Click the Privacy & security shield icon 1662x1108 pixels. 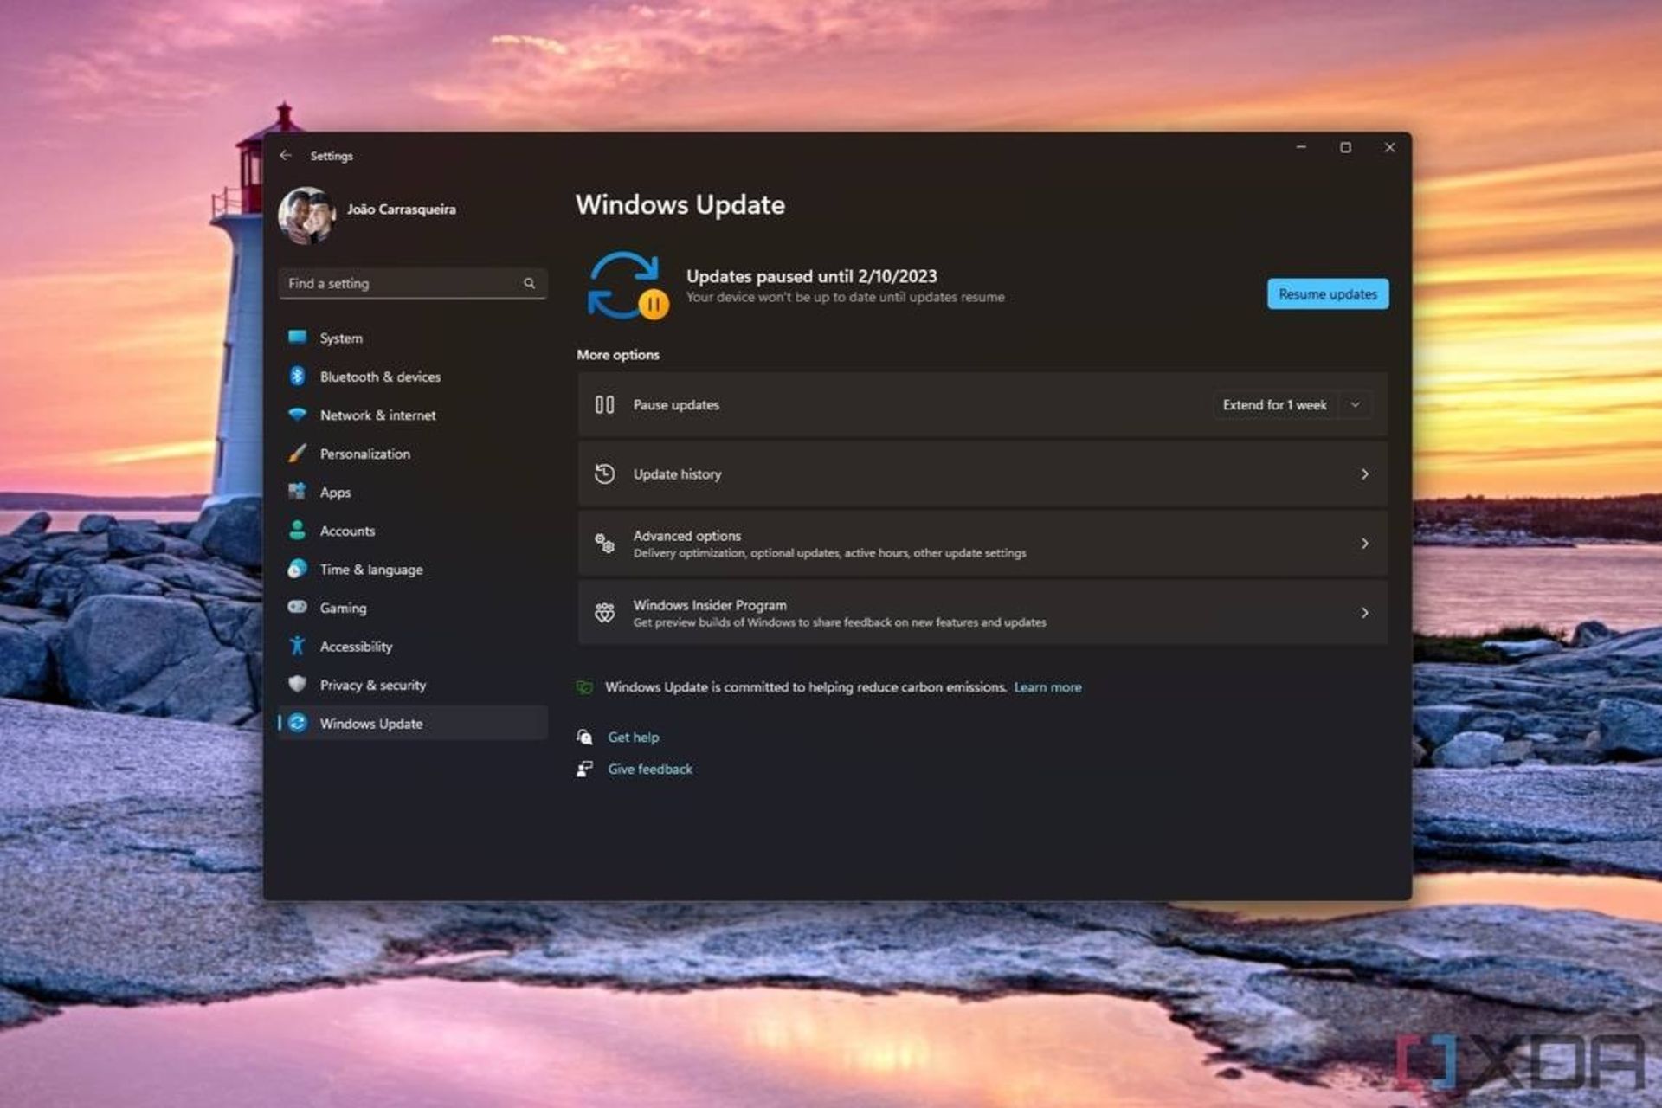(298, 685)
